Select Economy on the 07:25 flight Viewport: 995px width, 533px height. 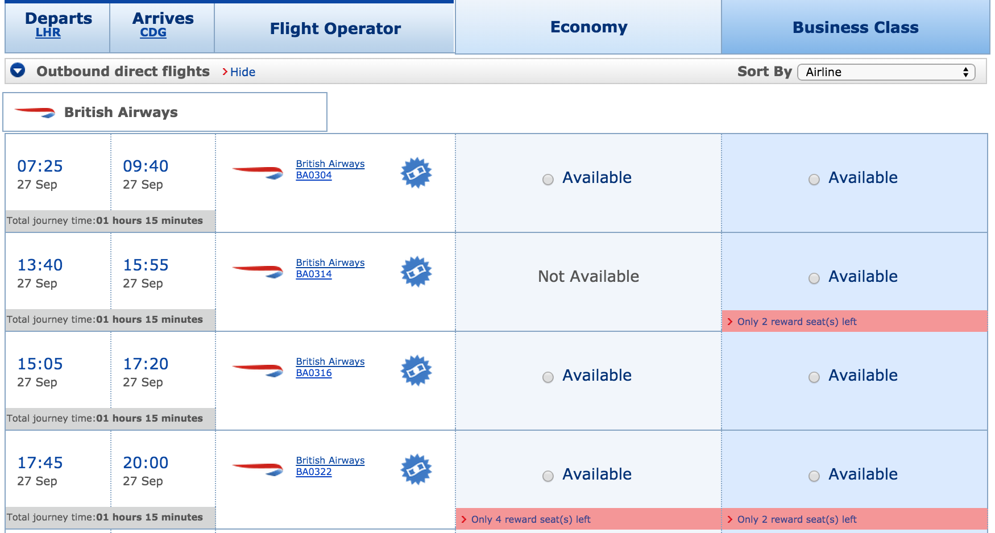coord(548,180)
